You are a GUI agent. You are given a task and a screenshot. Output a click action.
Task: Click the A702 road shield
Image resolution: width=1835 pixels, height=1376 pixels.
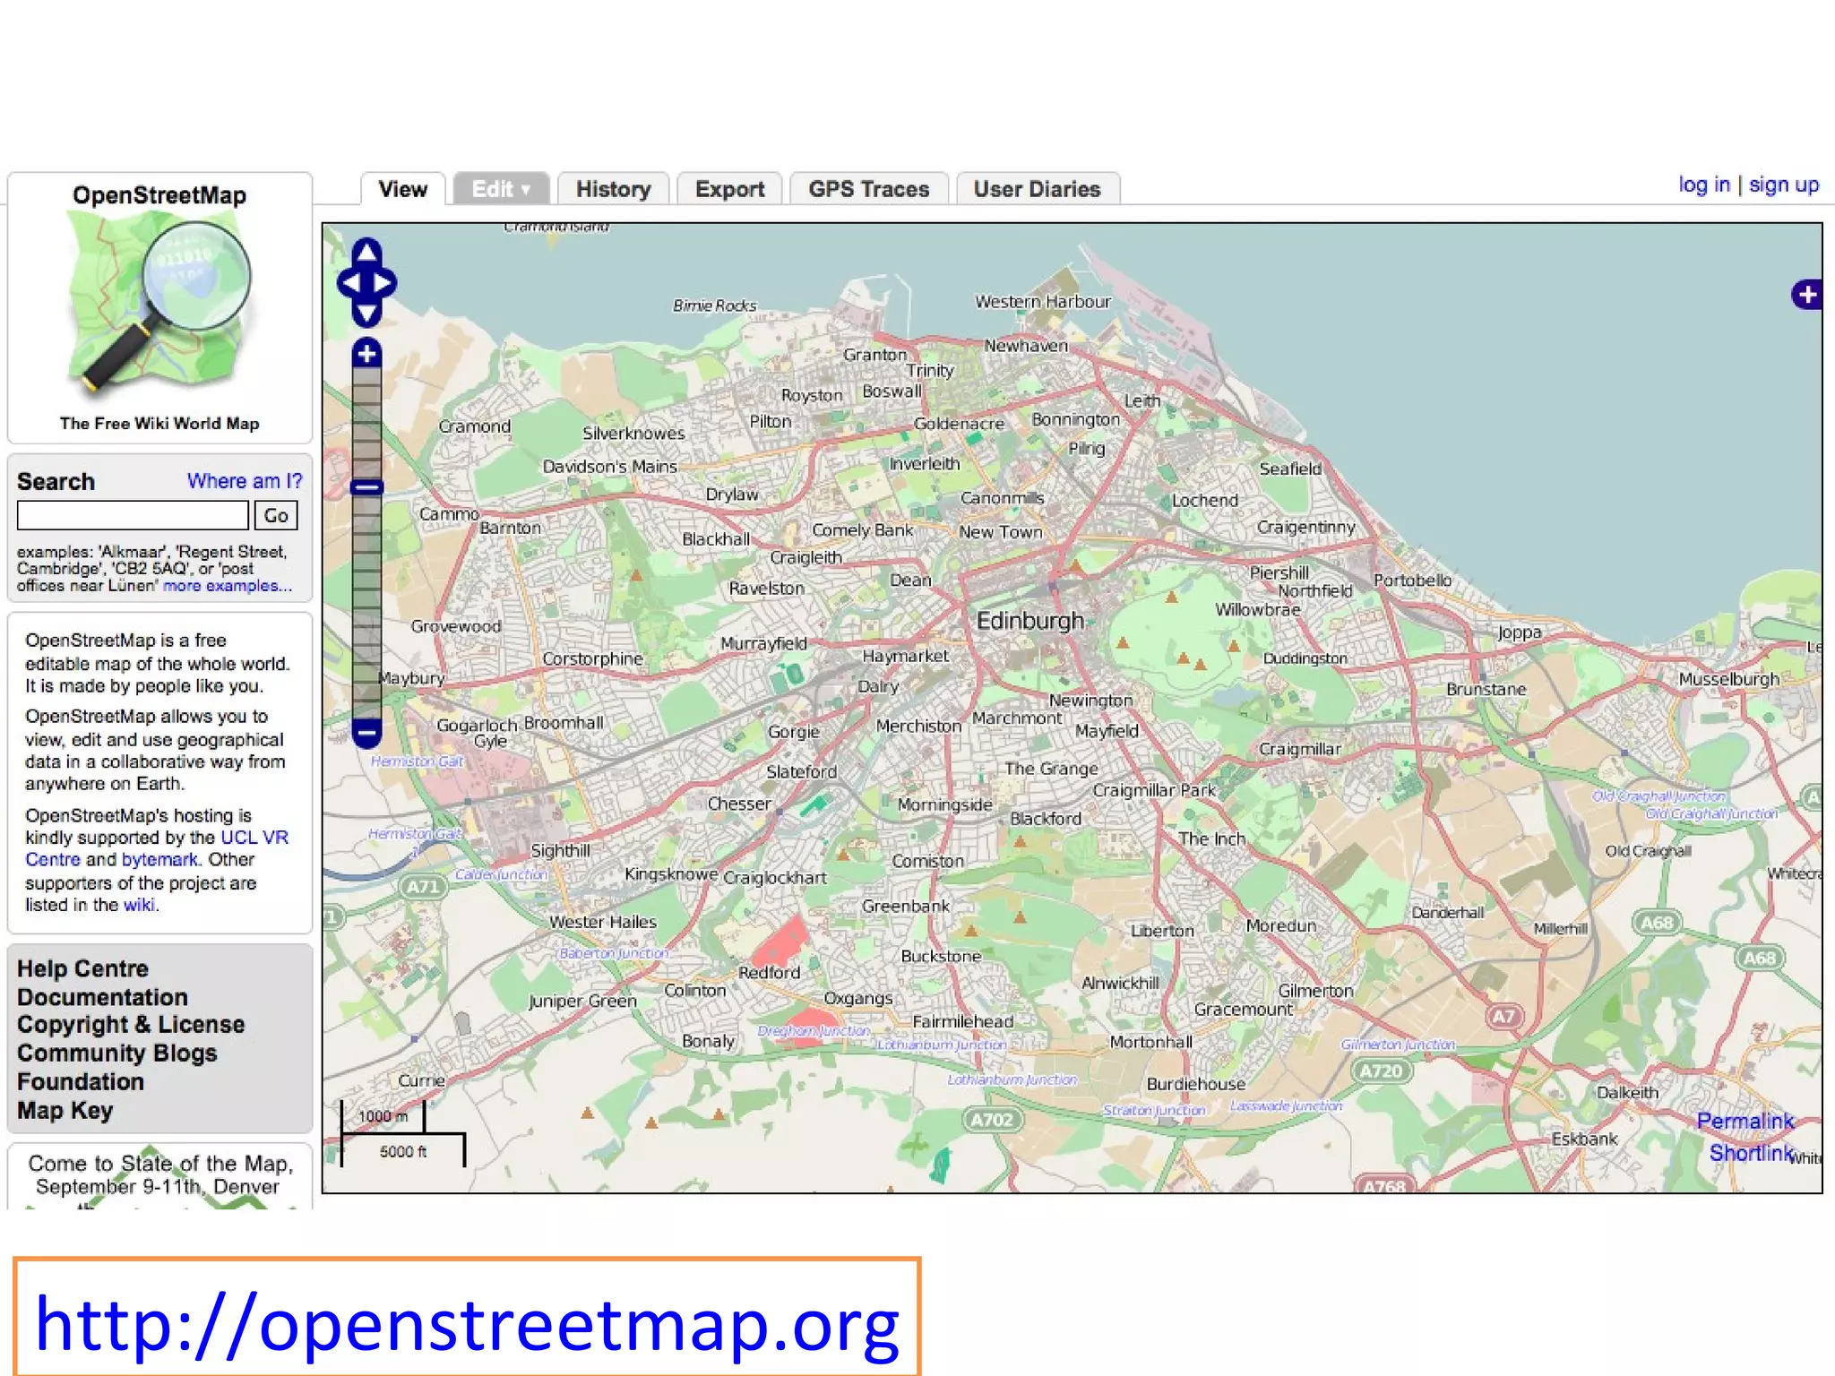(x=992, y=1120)
